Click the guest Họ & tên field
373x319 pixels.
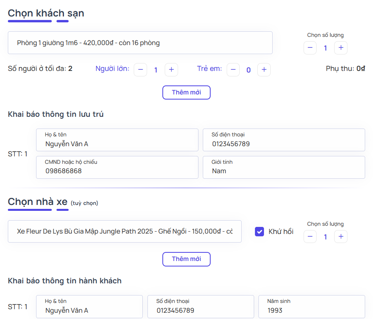pyautogui.click(x=117, y=140)
